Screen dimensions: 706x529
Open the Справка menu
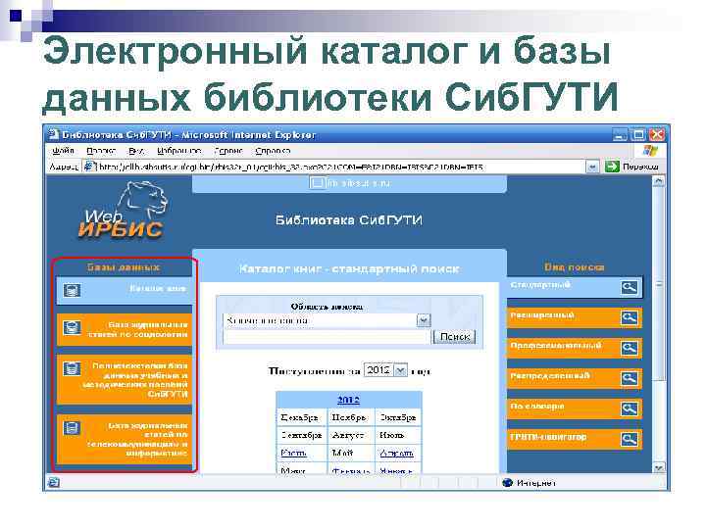(273, 151)
